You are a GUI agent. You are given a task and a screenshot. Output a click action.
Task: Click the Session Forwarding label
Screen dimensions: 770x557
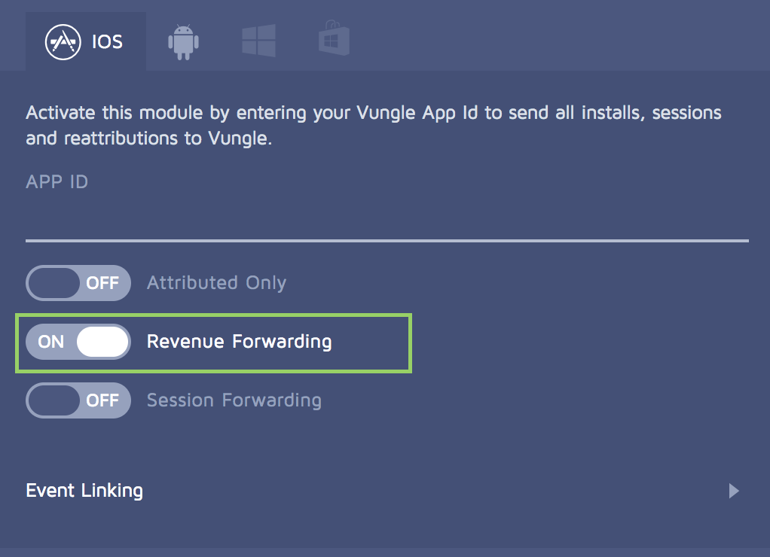point(234,400)
